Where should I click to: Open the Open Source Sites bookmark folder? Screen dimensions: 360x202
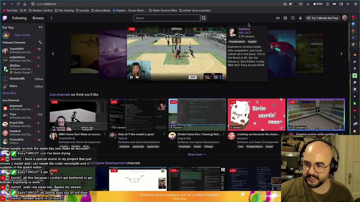(163, 10)
